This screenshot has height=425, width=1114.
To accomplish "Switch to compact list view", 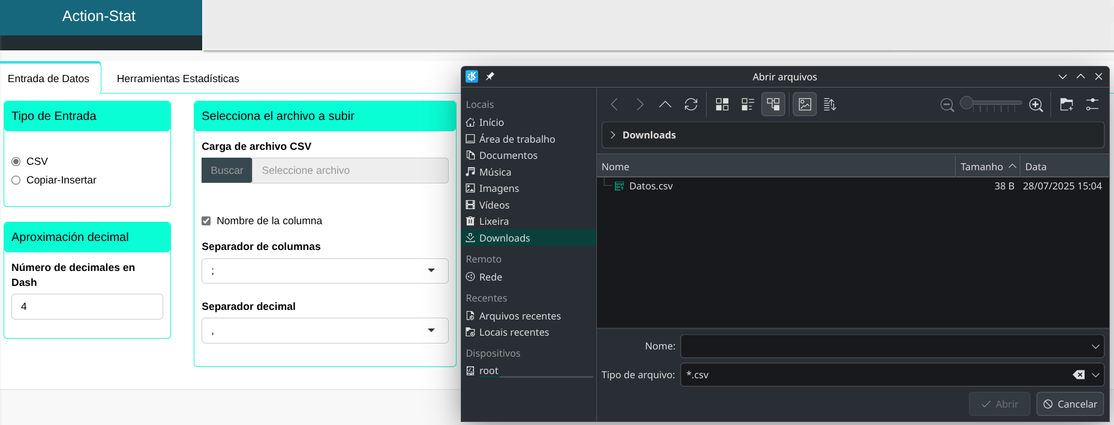I will pyautogui.click(x=747, y=104).
